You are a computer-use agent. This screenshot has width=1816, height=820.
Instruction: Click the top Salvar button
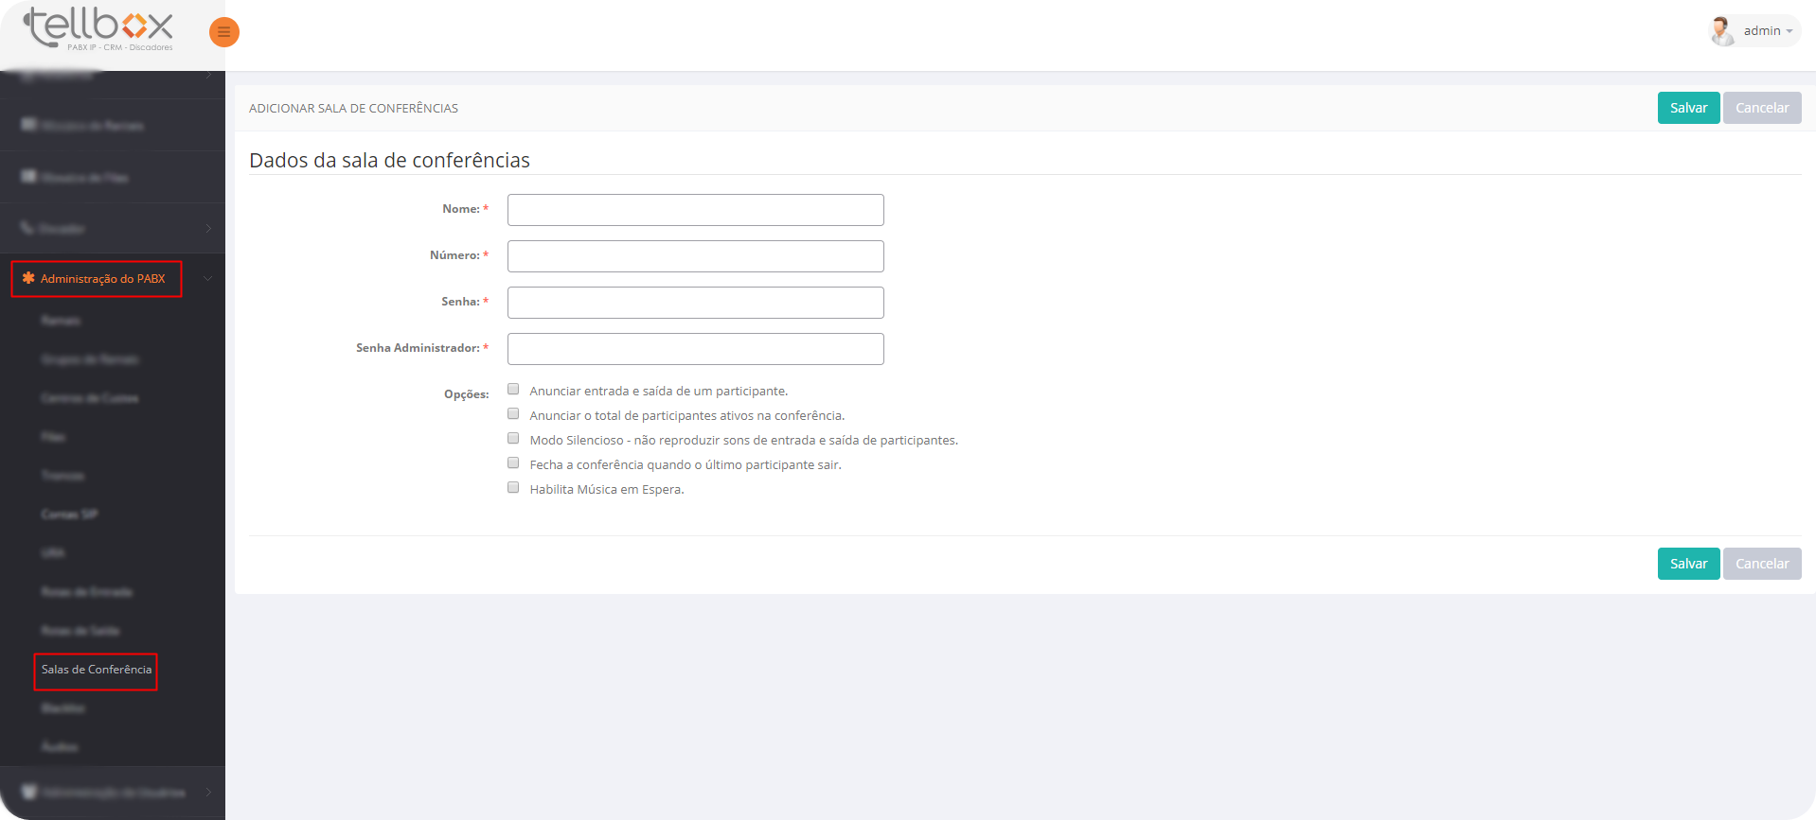coord(1687,108)
